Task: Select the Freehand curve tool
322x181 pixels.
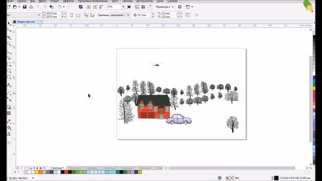Action: coord(9,52)
